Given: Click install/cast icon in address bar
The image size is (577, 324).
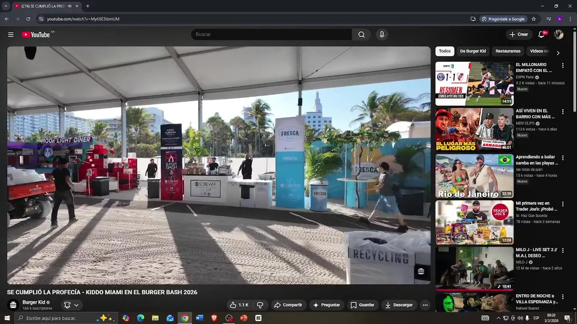Looking at the screenshot, I should tap(473, 19).
